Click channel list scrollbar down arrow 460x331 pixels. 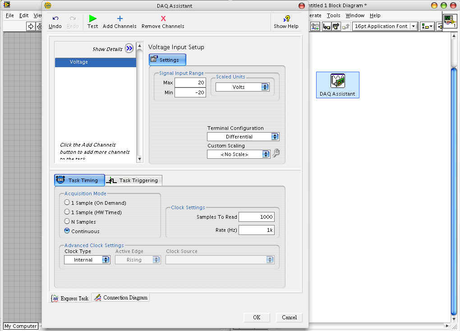click(140, 159)
